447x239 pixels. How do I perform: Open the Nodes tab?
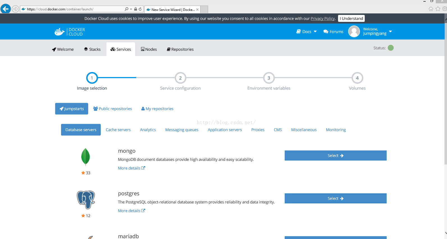[149, 49]
